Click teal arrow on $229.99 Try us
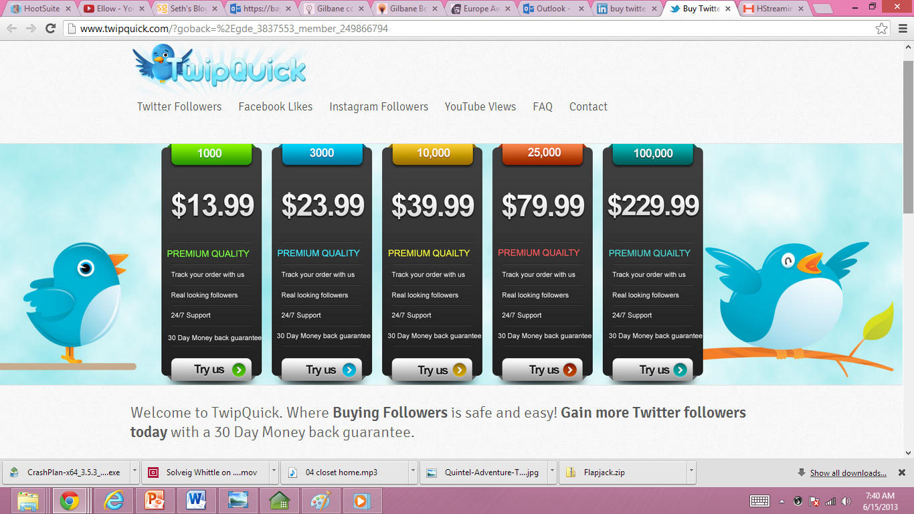The height and width of the screenshot is (514, 914). (x=680, y=369)
